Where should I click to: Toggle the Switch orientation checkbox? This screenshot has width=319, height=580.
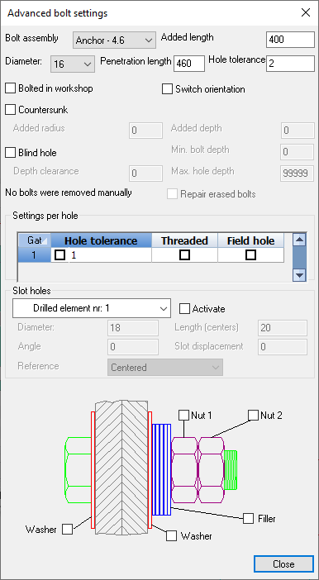(x=167, y=89)
